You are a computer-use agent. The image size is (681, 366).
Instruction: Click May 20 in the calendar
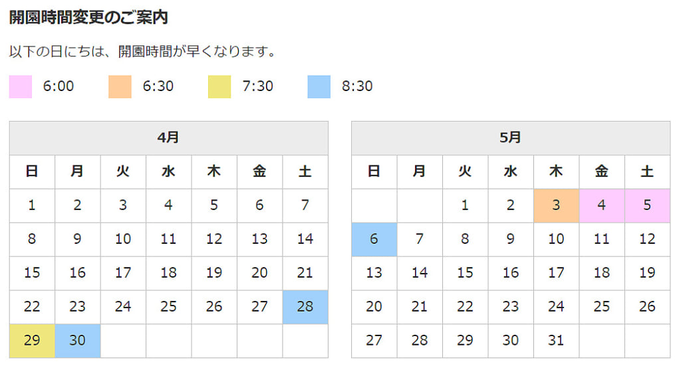click(x=374, y=307)
